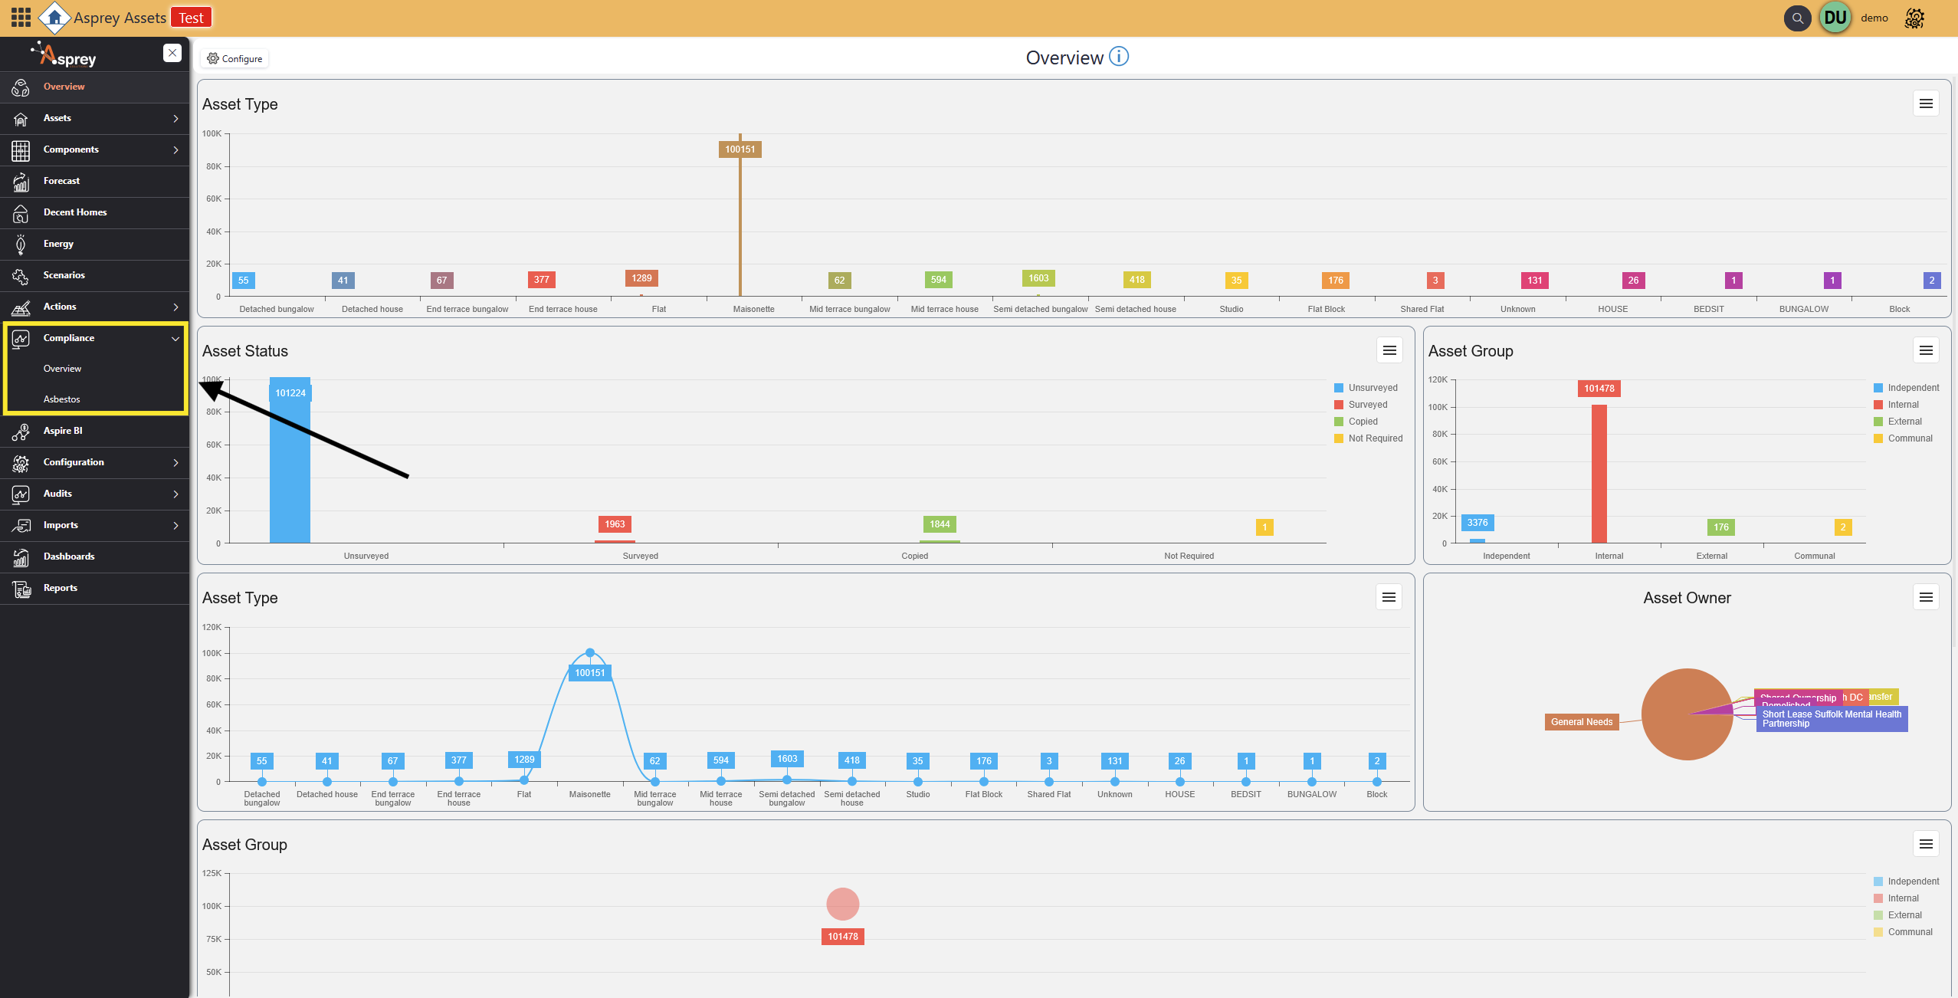Click the Asprey Assets home logo
1958x998 pixels.
[54, 18]
